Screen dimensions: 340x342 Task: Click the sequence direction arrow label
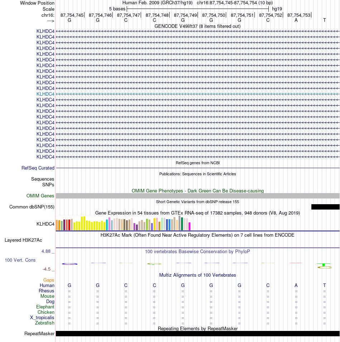click(x=50, y=21)
